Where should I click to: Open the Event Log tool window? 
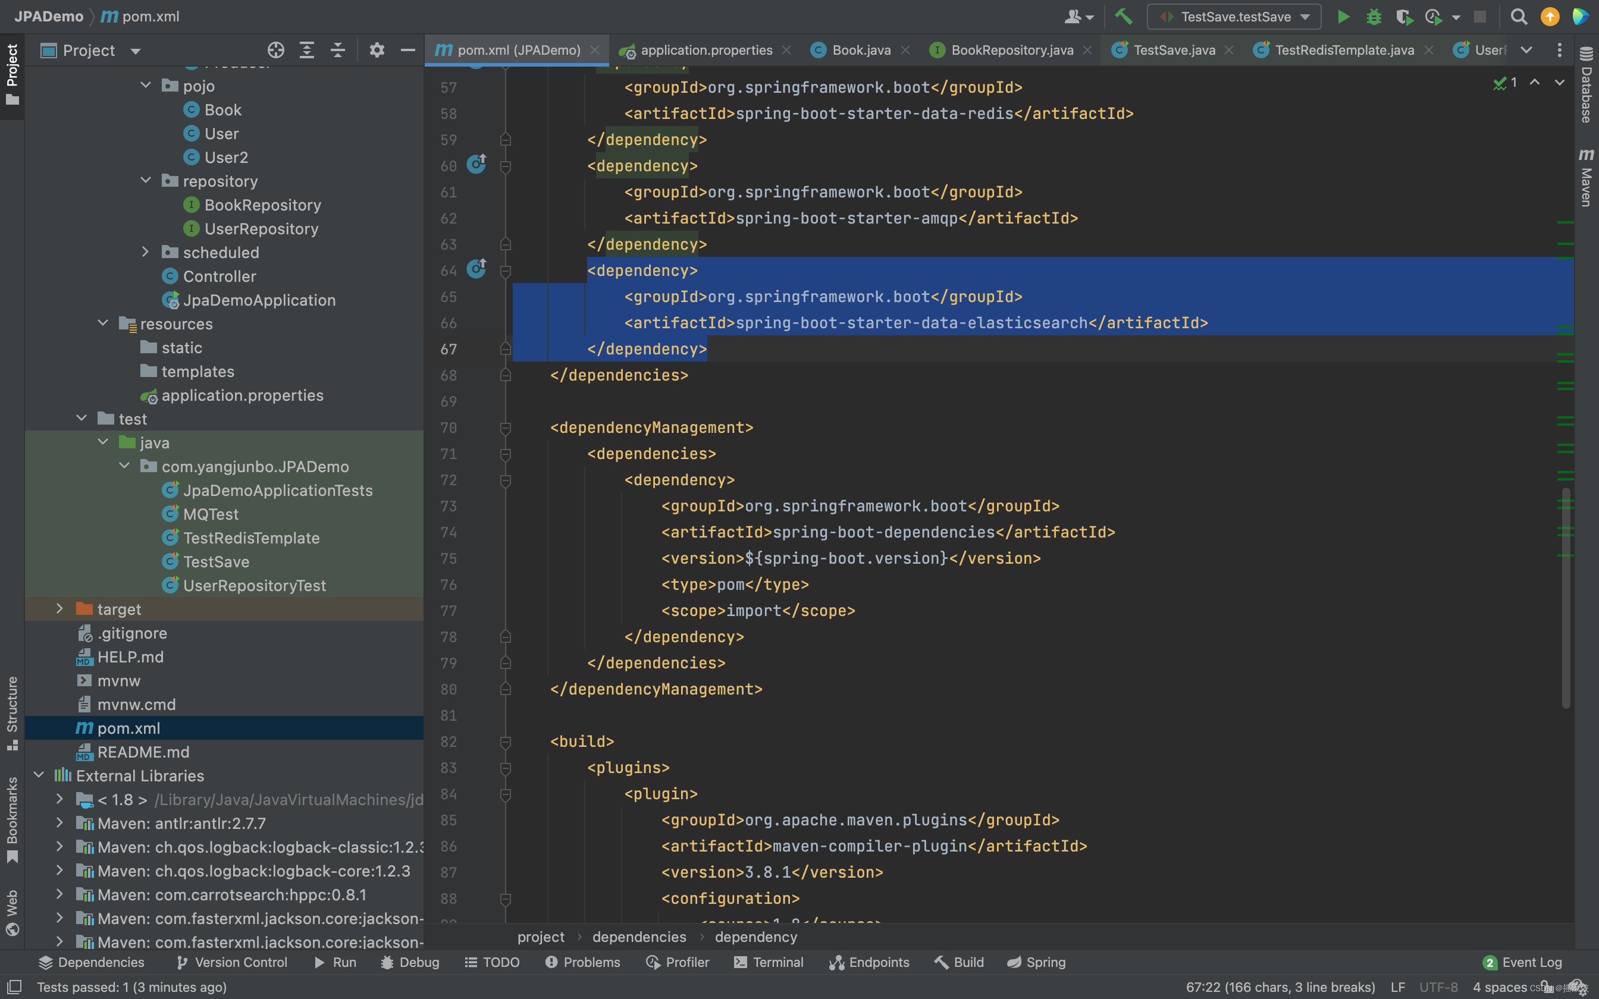1522,962
